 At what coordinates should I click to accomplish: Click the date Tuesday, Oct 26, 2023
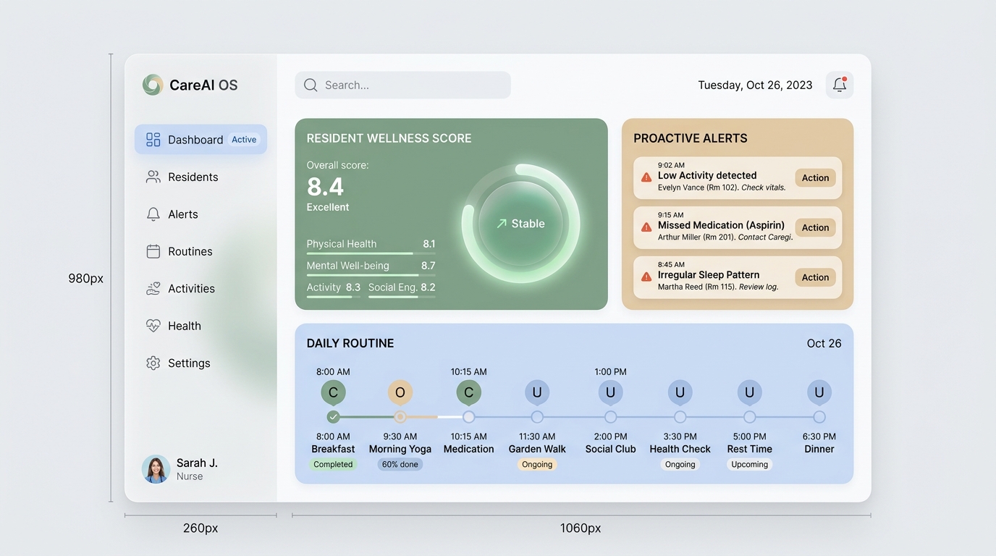click(x=755, y=85)
